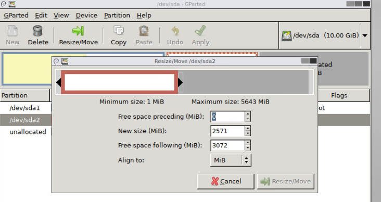This screenshot has height=202, width=381.
Task: Click the white partition area in the resize bar
Action: [120, 82]
